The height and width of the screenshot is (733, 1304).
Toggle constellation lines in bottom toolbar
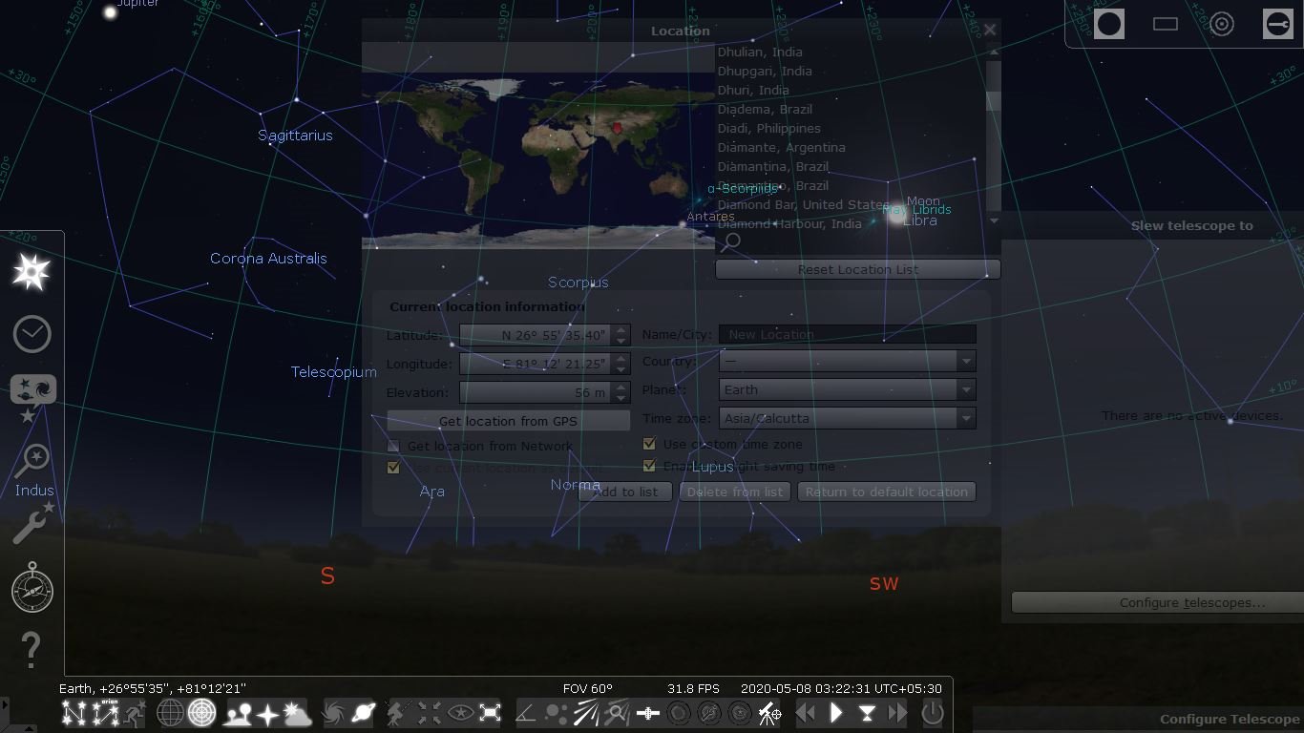pyautogui.click(x=74, y=713)
